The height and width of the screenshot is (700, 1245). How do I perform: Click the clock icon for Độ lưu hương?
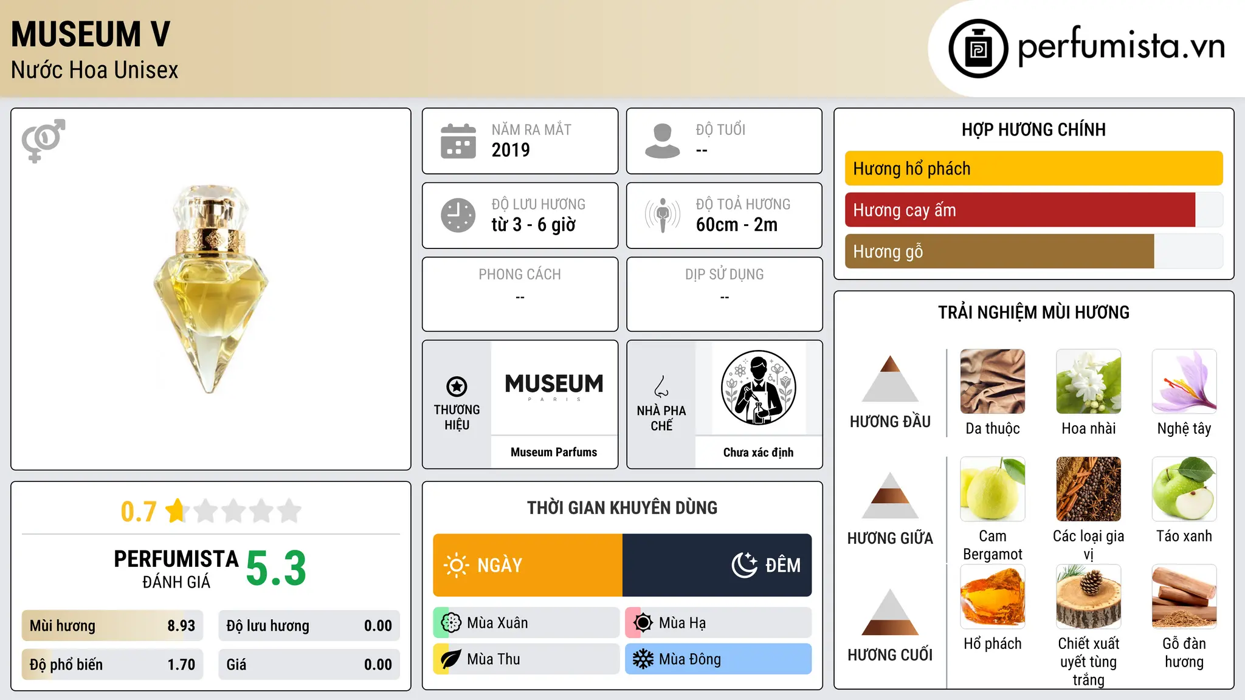click(458, 215)
